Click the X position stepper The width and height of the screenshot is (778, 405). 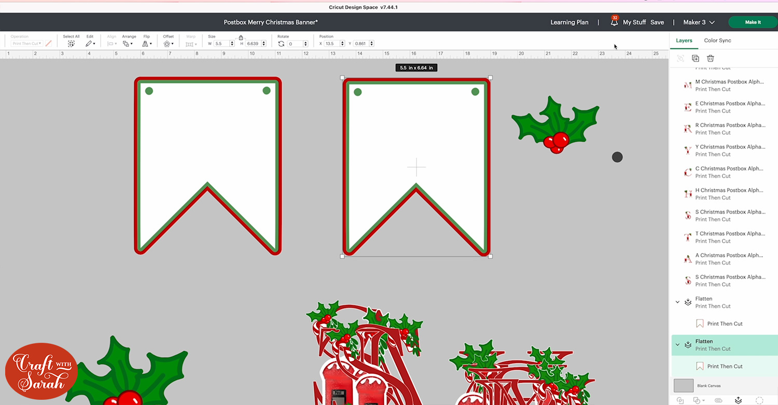[x=341, y=44]
